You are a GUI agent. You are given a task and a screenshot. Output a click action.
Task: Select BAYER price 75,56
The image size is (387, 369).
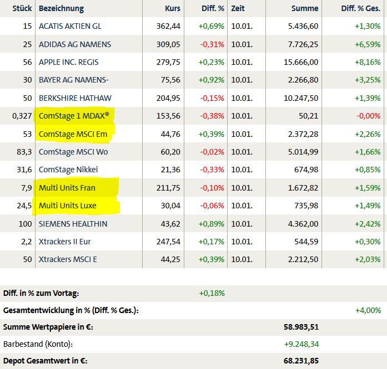[170, 80]
